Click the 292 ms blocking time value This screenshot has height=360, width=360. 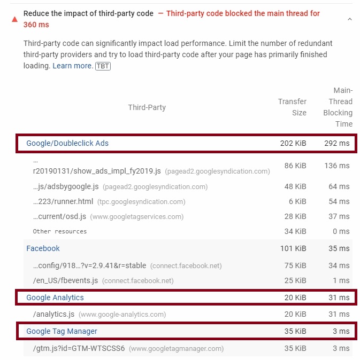coord(337,143)
